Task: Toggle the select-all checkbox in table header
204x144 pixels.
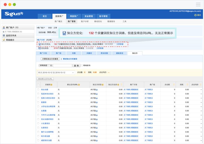Action: click(x=38, y=85)
